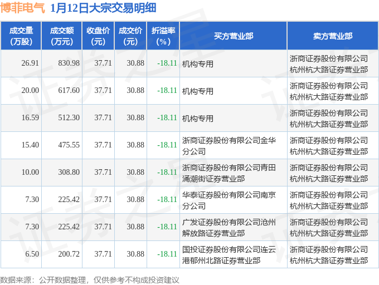This screenshot has width=379, height=285.
Task: Select the 卖方营业部 column header
Action: point(333,36)
